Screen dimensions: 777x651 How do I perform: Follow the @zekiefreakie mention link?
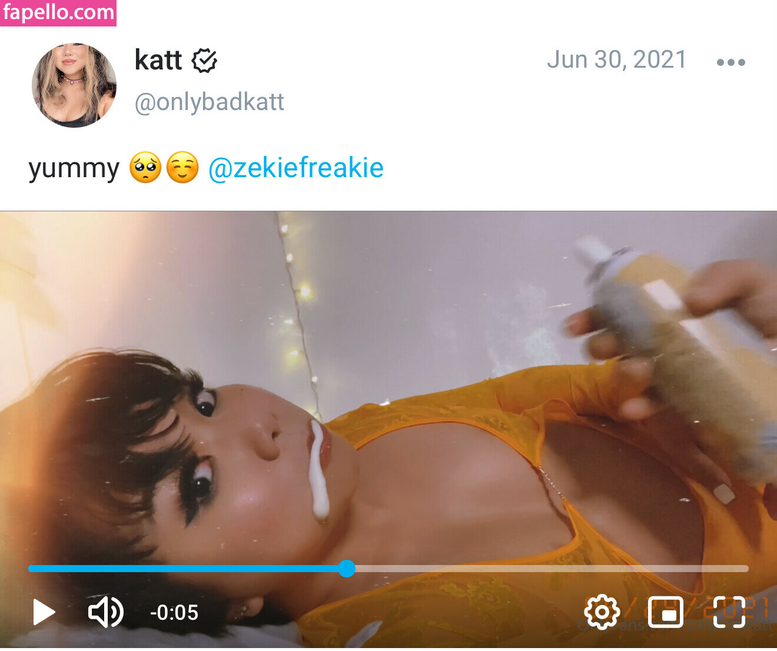coord(295,168)
